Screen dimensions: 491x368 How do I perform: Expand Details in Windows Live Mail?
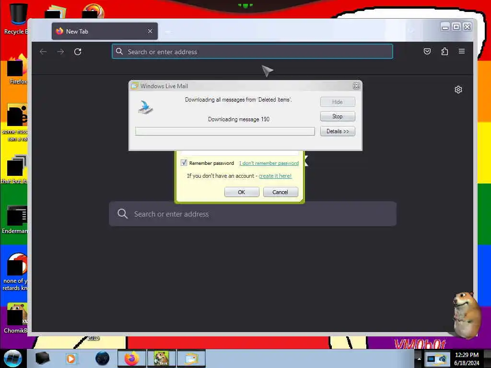tap(338, 131)
